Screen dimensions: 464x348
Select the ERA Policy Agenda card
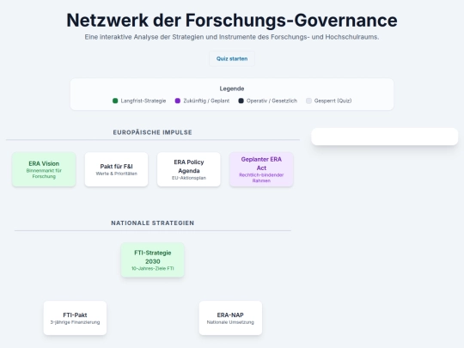(x=189, y=169)
